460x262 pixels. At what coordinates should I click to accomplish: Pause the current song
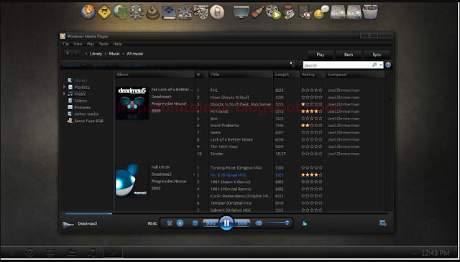click(226, 223)
